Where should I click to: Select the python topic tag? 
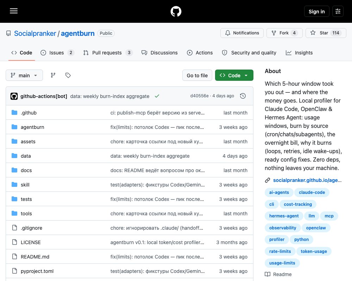coord(302,239)
